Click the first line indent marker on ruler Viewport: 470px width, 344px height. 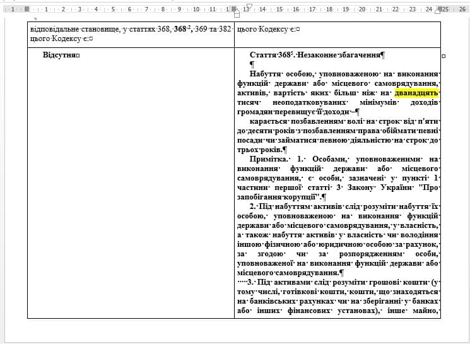(x=249, y=6)
